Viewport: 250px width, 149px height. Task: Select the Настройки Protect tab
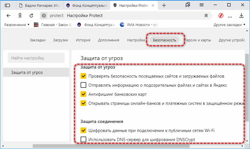134,6
